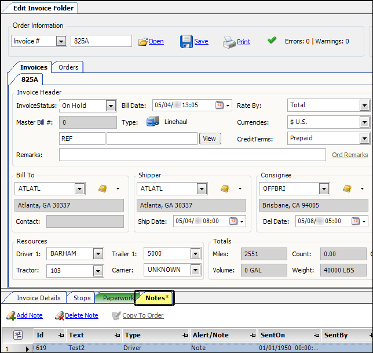Click the pin icon on Id column

click(61, 336)
